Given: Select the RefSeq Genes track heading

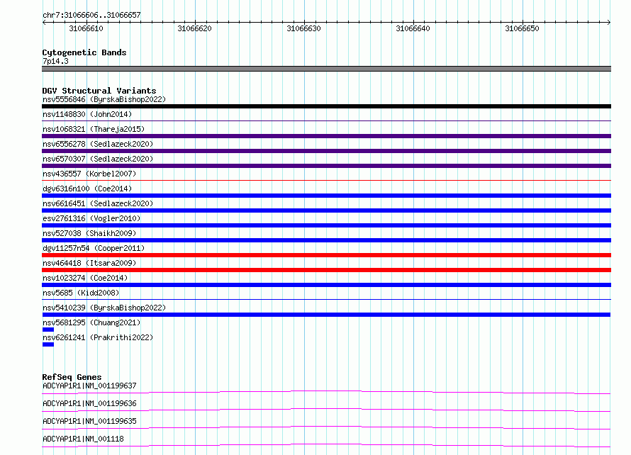Looking at the screenshot, I should (x=72, y=377).
